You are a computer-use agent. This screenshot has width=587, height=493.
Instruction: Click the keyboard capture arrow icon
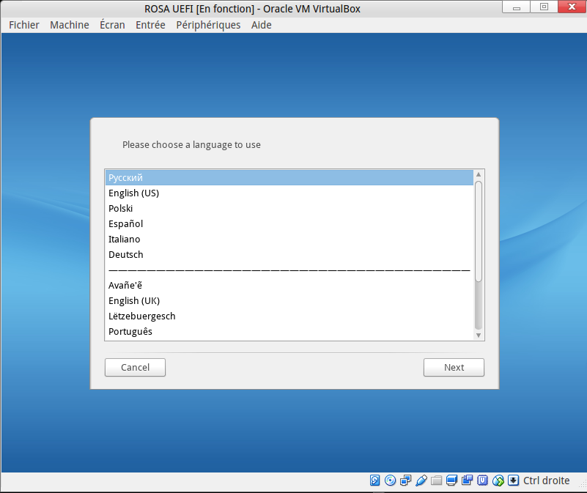513,481
